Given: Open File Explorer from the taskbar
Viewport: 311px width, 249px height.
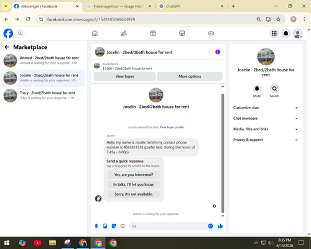Looking at the screenshot, I should click(52, 243).
